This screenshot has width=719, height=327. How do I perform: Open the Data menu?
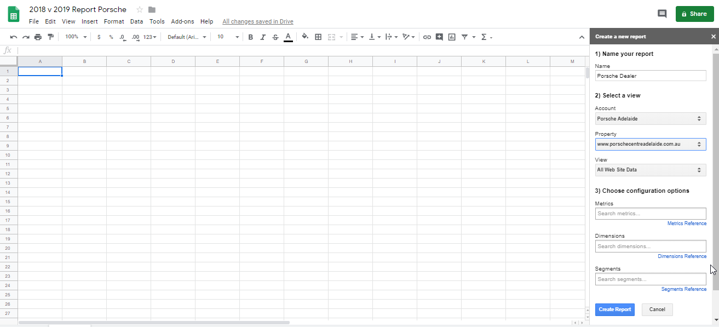click(x=136, y=21)
